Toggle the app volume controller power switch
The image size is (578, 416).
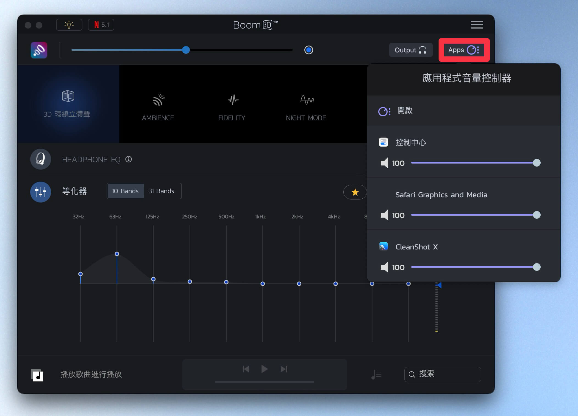pos(384,111)
